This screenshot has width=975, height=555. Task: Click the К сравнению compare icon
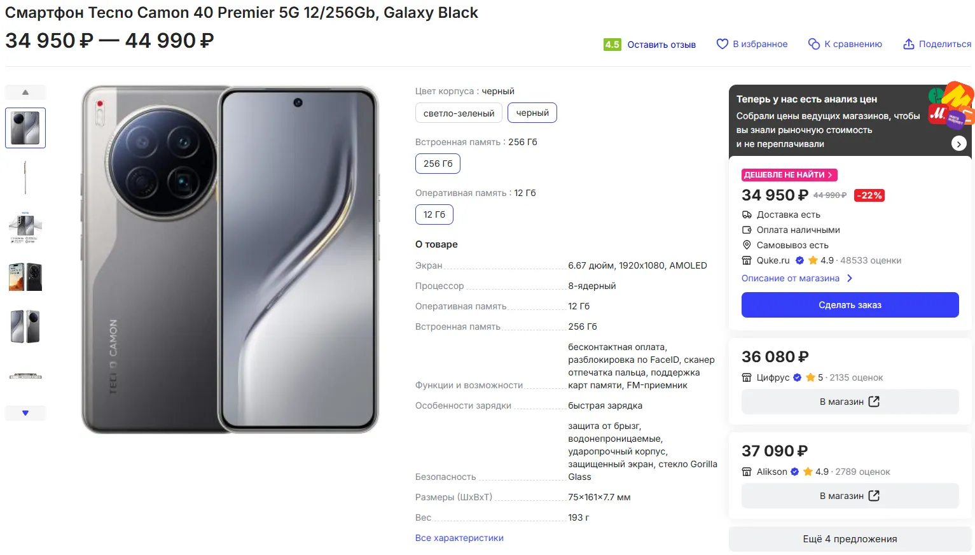pyautogui.click(x=813, y=44)
